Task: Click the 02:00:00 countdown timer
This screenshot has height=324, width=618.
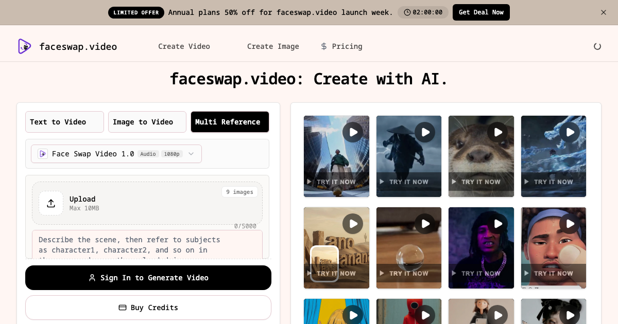Action: [x=423, y=12]
